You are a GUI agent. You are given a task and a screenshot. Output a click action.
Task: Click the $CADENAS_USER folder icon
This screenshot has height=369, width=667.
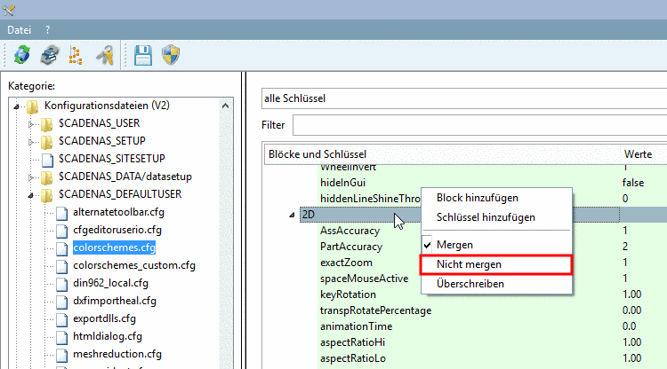(x=47, y=124)
